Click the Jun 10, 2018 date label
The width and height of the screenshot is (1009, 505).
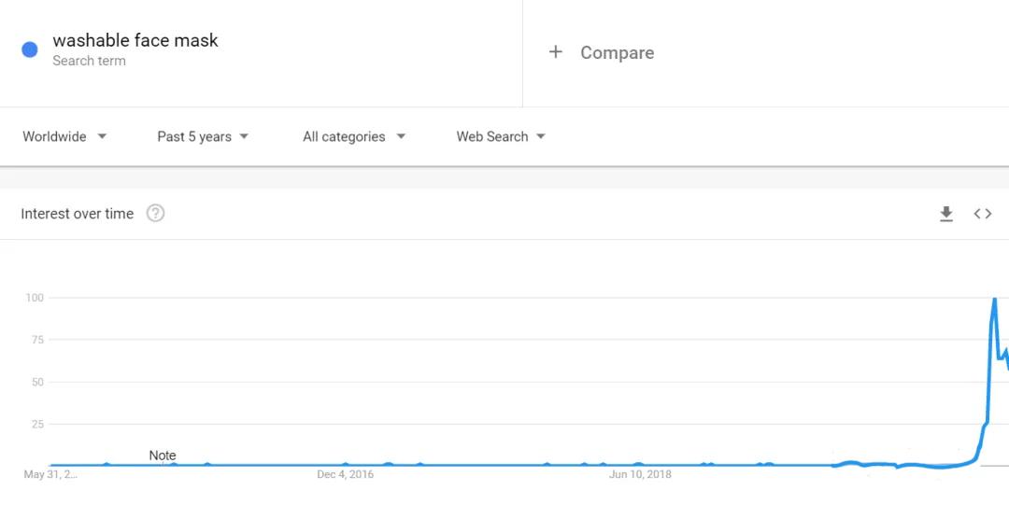(640, 475)
